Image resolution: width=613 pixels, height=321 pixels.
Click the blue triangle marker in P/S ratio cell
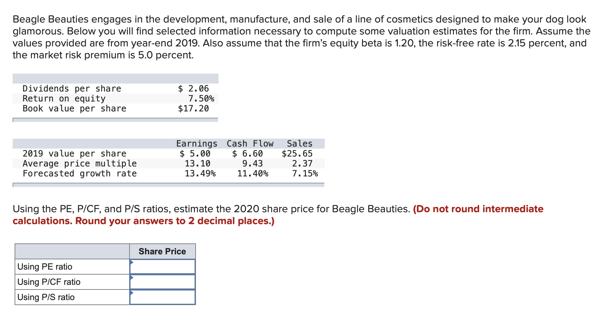131,292
